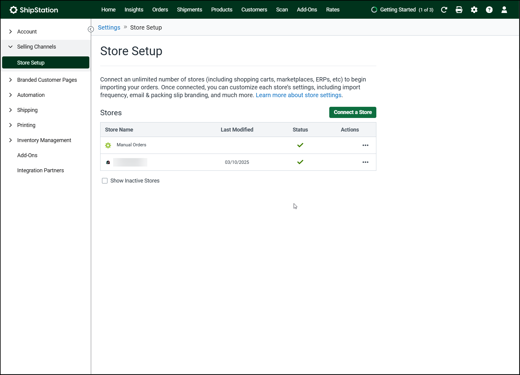Open Integration Partners in the sidebar
This screenshot has height=375, width=520.
[40, 170]
